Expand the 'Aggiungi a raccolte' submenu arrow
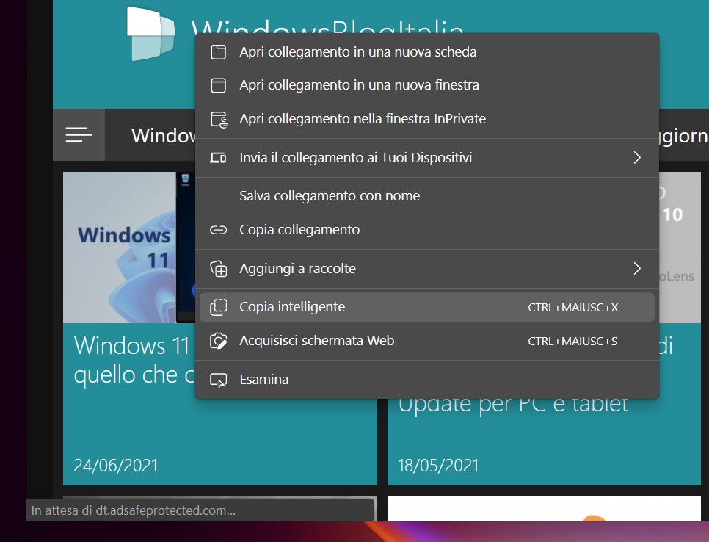This screenshot has width=709, height=542. pyautogui.click(x=637, y=269)
